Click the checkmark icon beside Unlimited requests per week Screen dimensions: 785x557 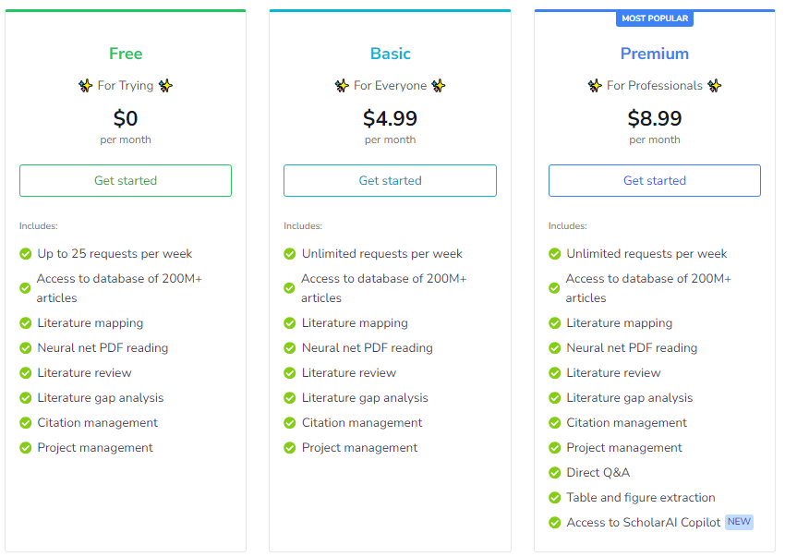[x=289, y=253]
